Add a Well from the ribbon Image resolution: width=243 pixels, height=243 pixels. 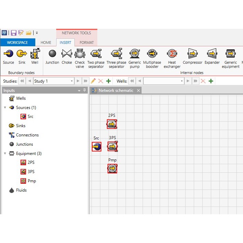[x=35, y=56]
